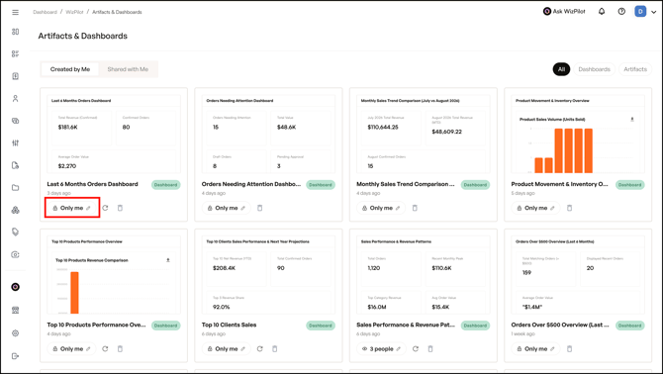663x374 pixels.
Task: Click the Top 10 Clients Sales title
Action: pos(229,325)
